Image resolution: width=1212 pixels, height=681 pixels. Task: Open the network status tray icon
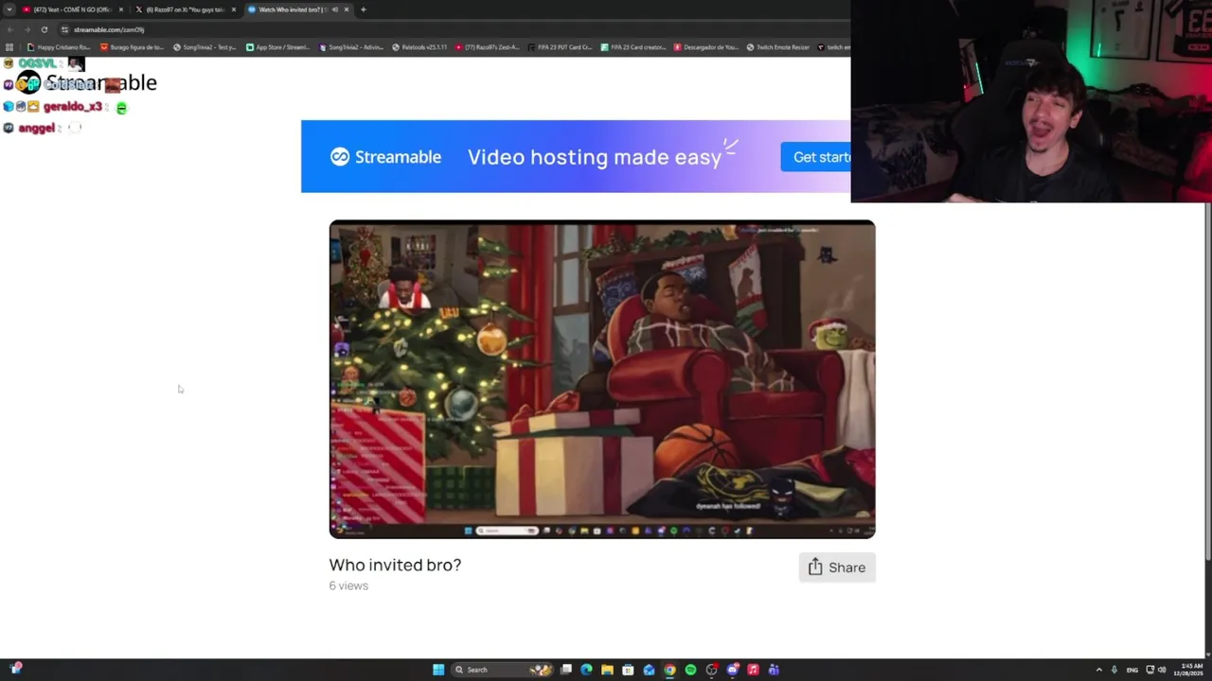[1150, 670]
